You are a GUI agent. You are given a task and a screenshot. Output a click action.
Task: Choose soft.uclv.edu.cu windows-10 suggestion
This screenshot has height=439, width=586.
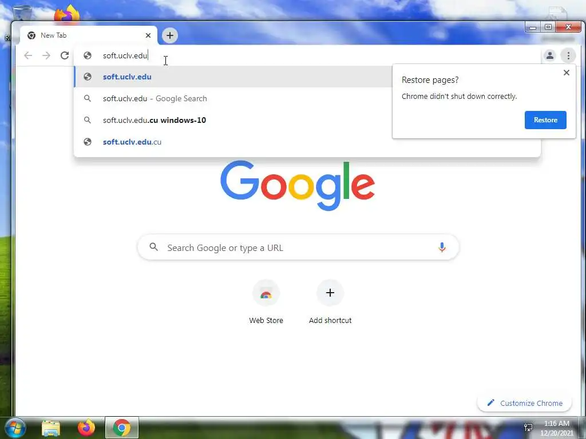pyautogui.click(x=233, y=120)
